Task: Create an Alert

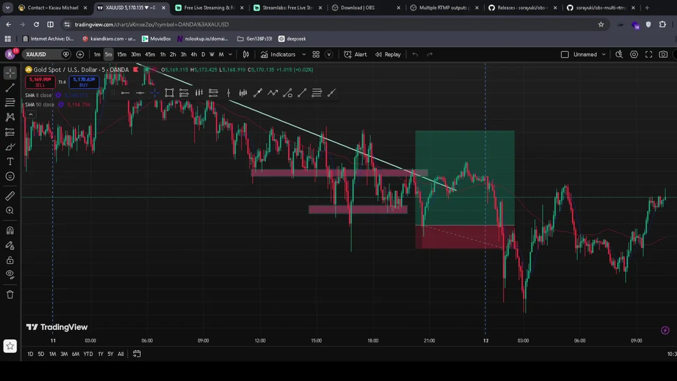Action: pos(355,55)
